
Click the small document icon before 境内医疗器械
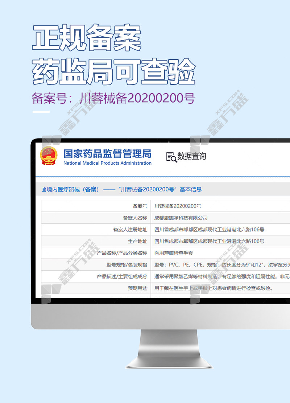44,189
